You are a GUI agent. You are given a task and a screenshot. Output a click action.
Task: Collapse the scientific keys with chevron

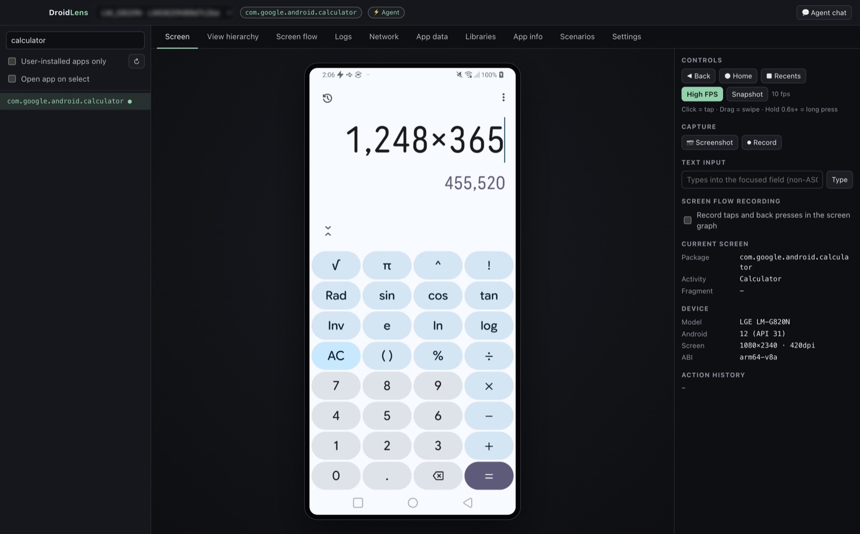click(328, 231)
